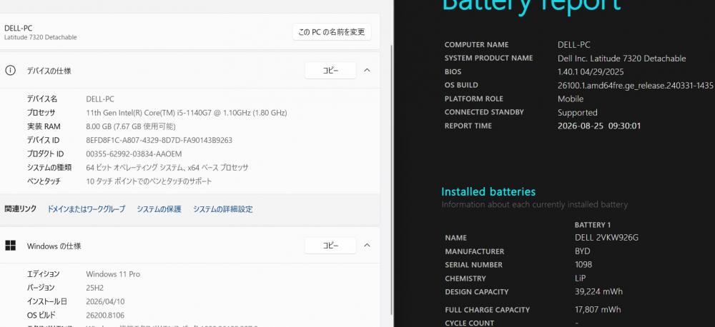Open ドメインまたはワークグループ link
The height and width of the screenshot is (327, 715).
tap(87, 209)
